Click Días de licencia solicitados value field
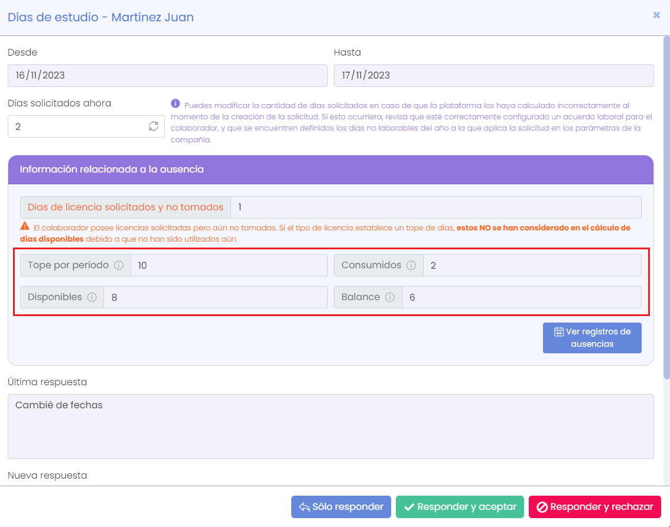This screenshot has height=527, width=670. pyautogui.click(x=435, y=207)
